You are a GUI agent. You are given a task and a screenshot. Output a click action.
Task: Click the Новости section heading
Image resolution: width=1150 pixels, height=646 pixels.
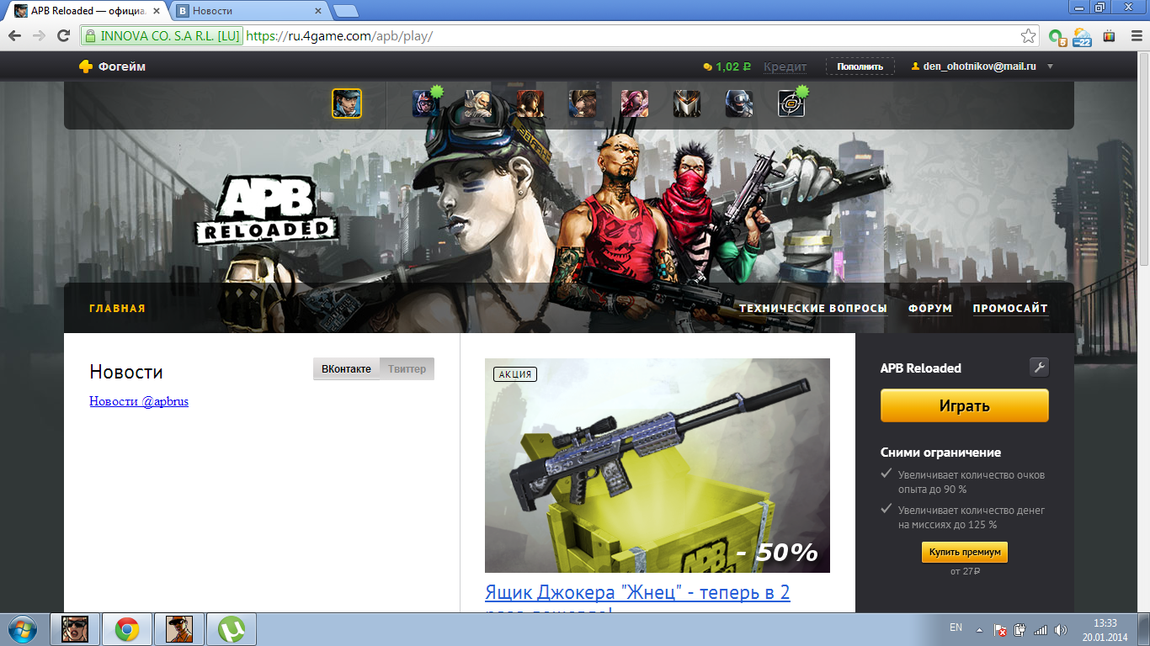pos(126,372)
